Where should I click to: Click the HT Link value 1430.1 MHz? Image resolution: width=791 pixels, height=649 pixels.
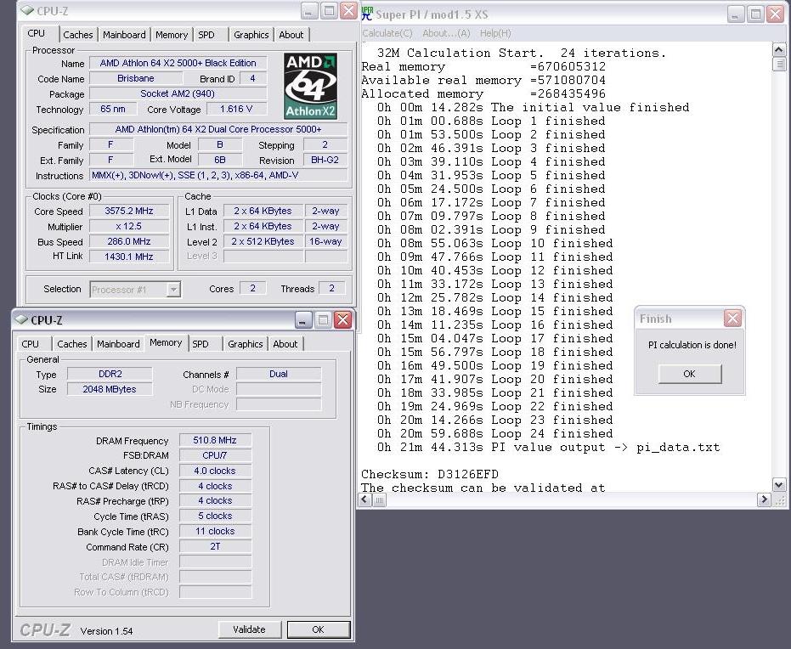coord(129,257)
